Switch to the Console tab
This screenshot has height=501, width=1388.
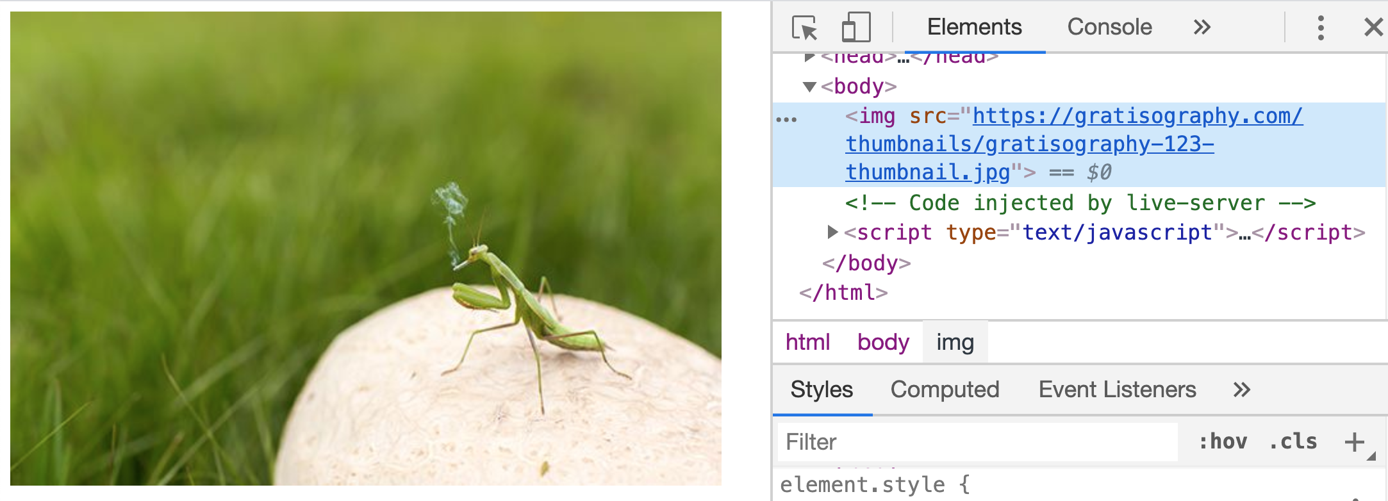1109,27
